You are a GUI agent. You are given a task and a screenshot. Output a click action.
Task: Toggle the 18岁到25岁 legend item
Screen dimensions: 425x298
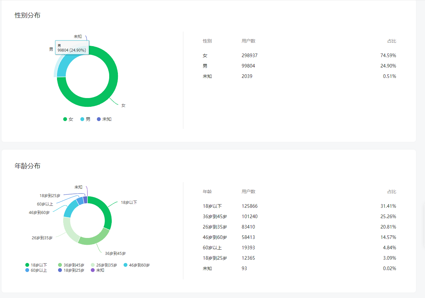coord(71,270)
